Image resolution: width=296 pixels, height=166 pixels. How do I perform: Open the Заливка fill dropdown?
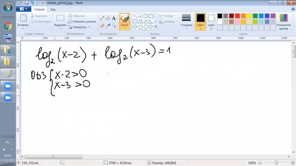point(168,22)
